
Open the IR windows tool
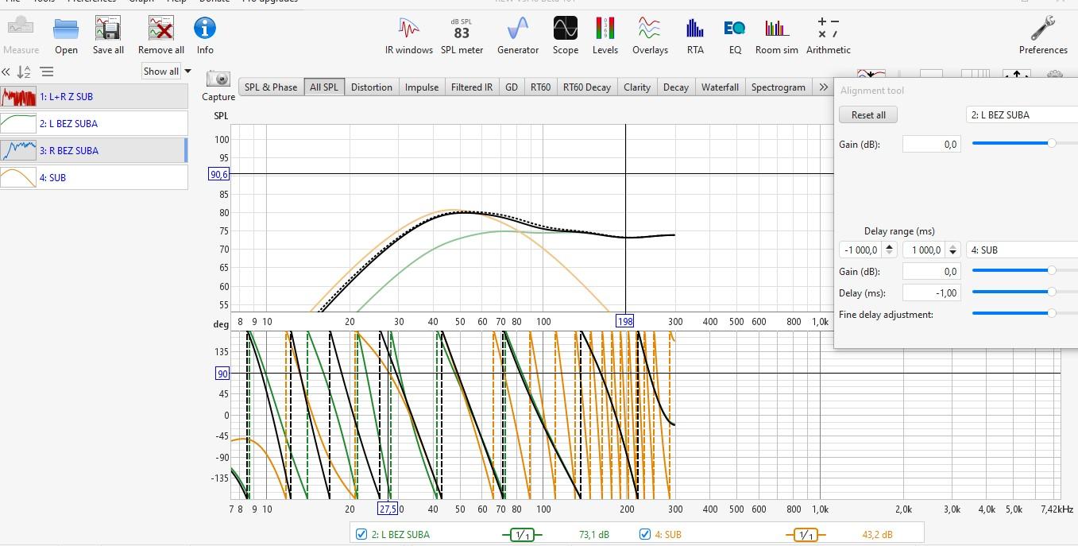pos(408,36)
